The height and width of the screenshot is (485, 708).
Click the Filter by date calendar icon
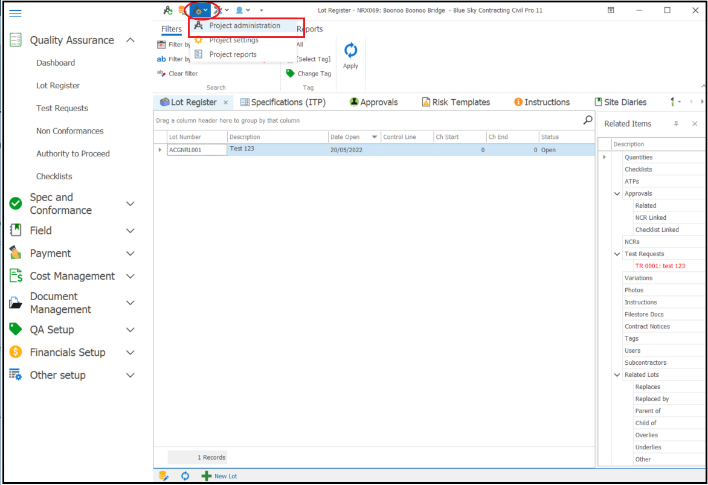pos(161,44)
